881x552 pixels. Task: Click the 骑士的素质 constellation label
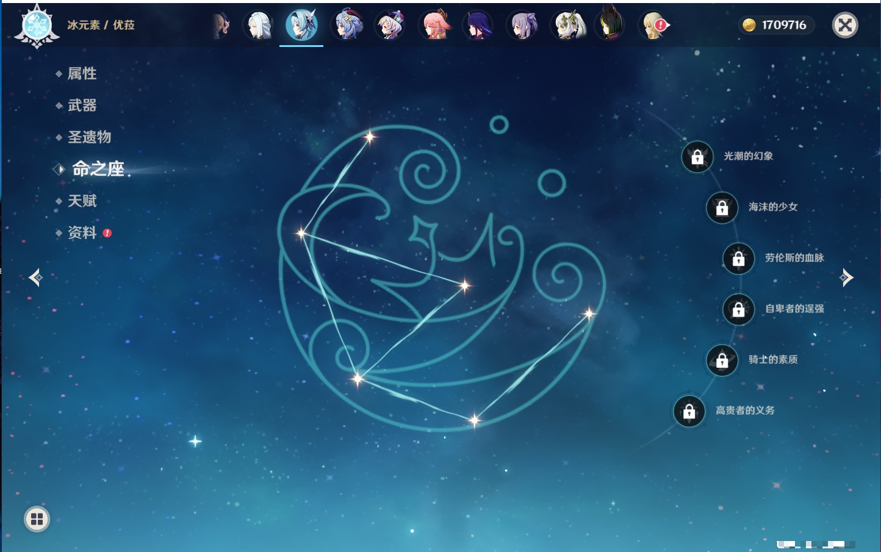pos(773,359)
